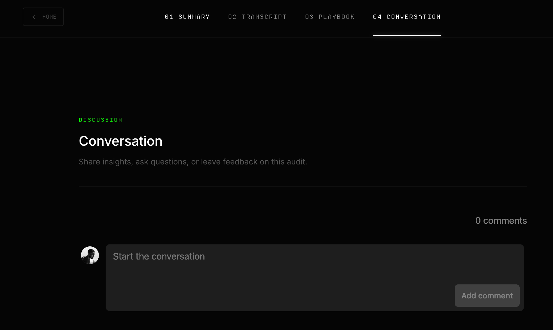The image size is (553, 330).
Task: Select the 03 Playbook tab
Action: [329, 17]
